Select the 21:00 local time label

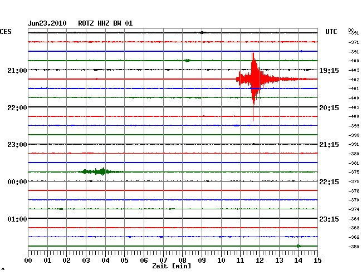[17, 71]
